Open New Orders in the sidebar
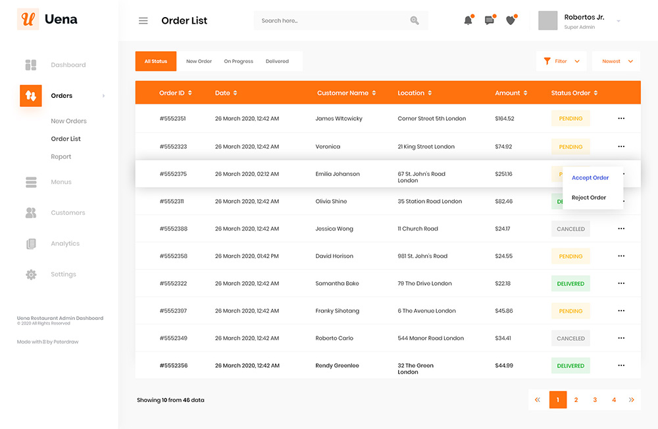Screen dimensions: 658x429 click(x=69, y=121)
